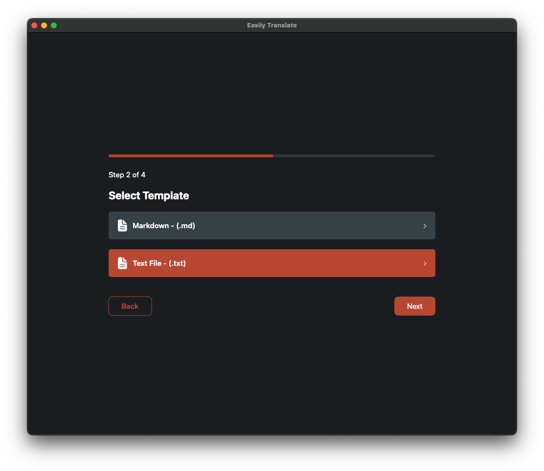The height and width of the screenshot is (471, 544).
Task: Choose the Text File (.txt) template option
Action: pyautogui.click(x=272, y=263)
